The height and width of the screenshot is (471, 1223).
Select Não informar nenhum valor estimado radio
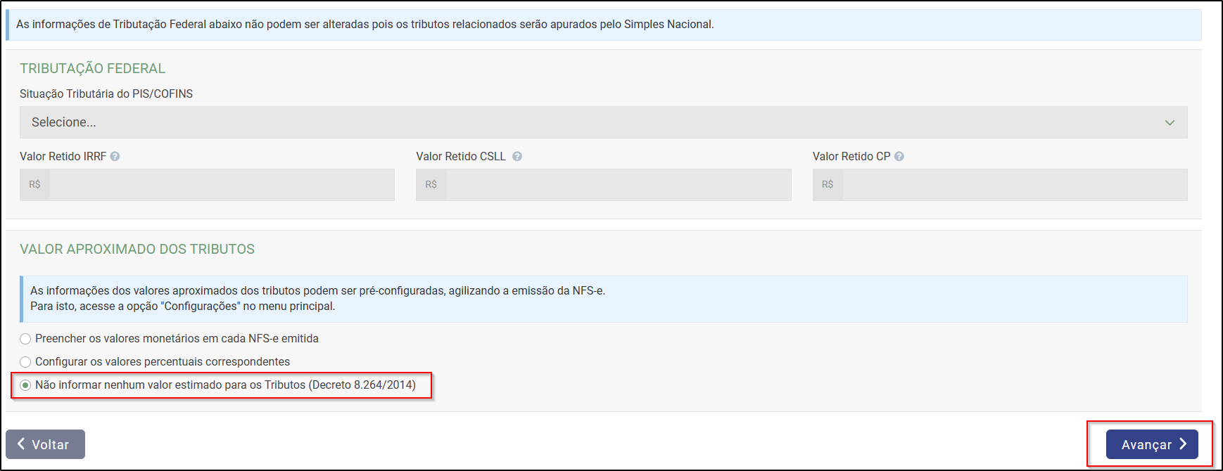[25, 385]
